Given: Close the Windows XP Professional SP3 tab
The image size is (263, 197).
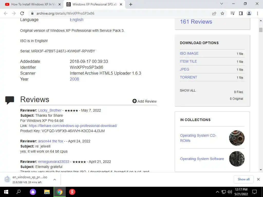Looking at the screenshot, I should tap(121, 4).
